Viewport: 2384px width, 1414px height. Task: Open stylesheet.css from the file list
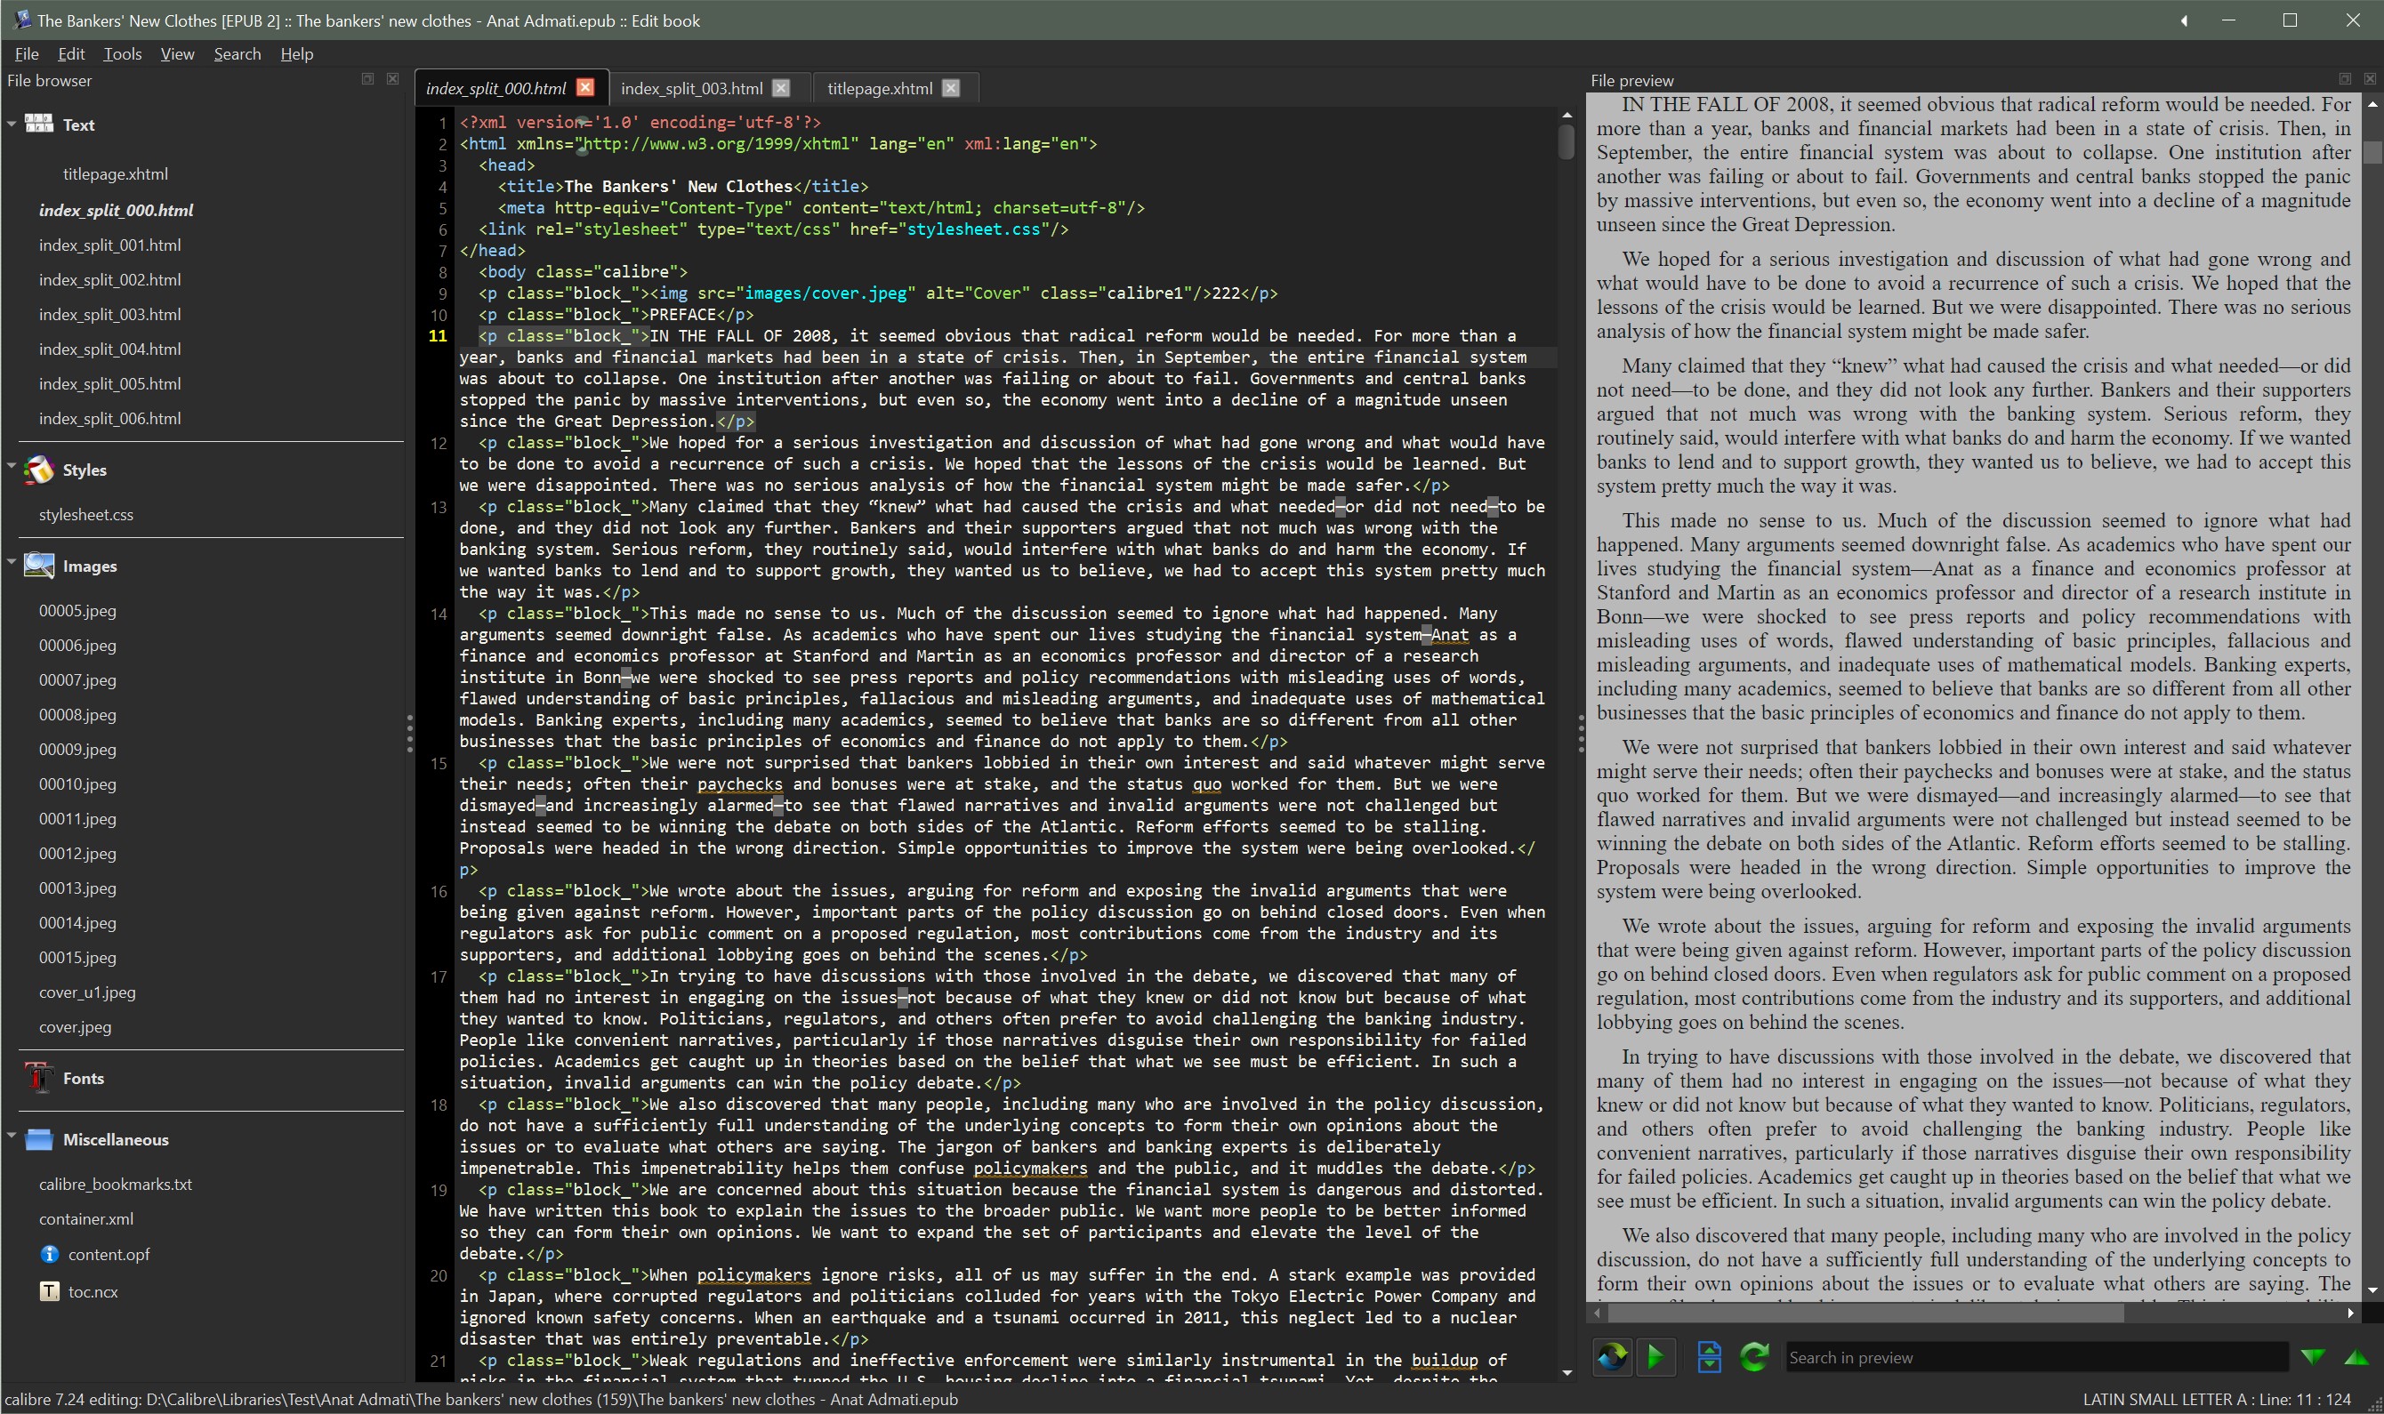pyautogui.click(x=85, y=515)
